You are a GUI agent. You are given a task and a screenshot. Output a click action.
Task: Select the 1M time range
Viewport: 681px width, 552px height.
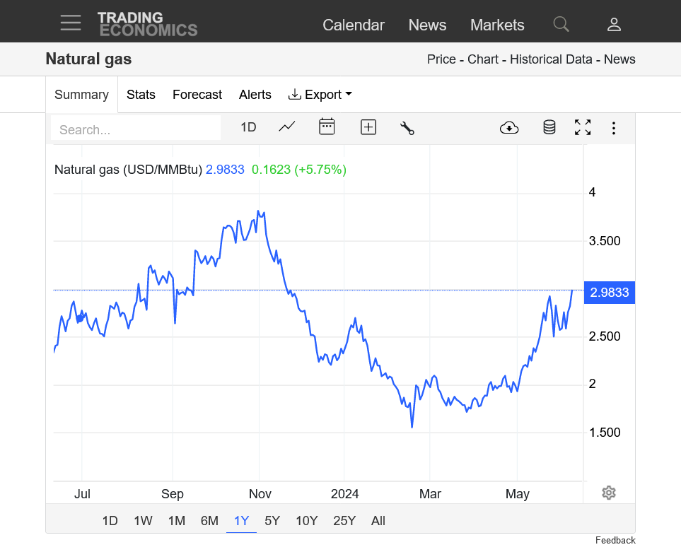pos(177,520)
